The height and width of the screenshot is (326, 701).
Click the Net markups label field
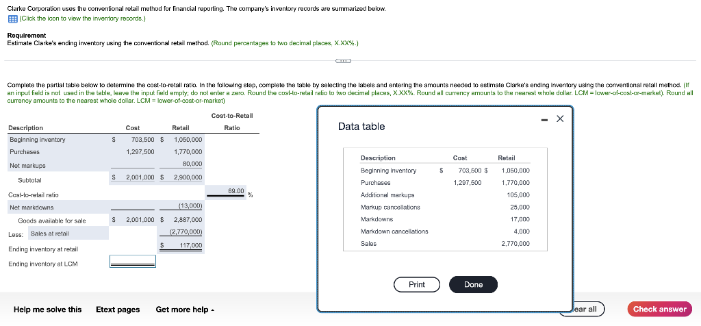(59, 166)
